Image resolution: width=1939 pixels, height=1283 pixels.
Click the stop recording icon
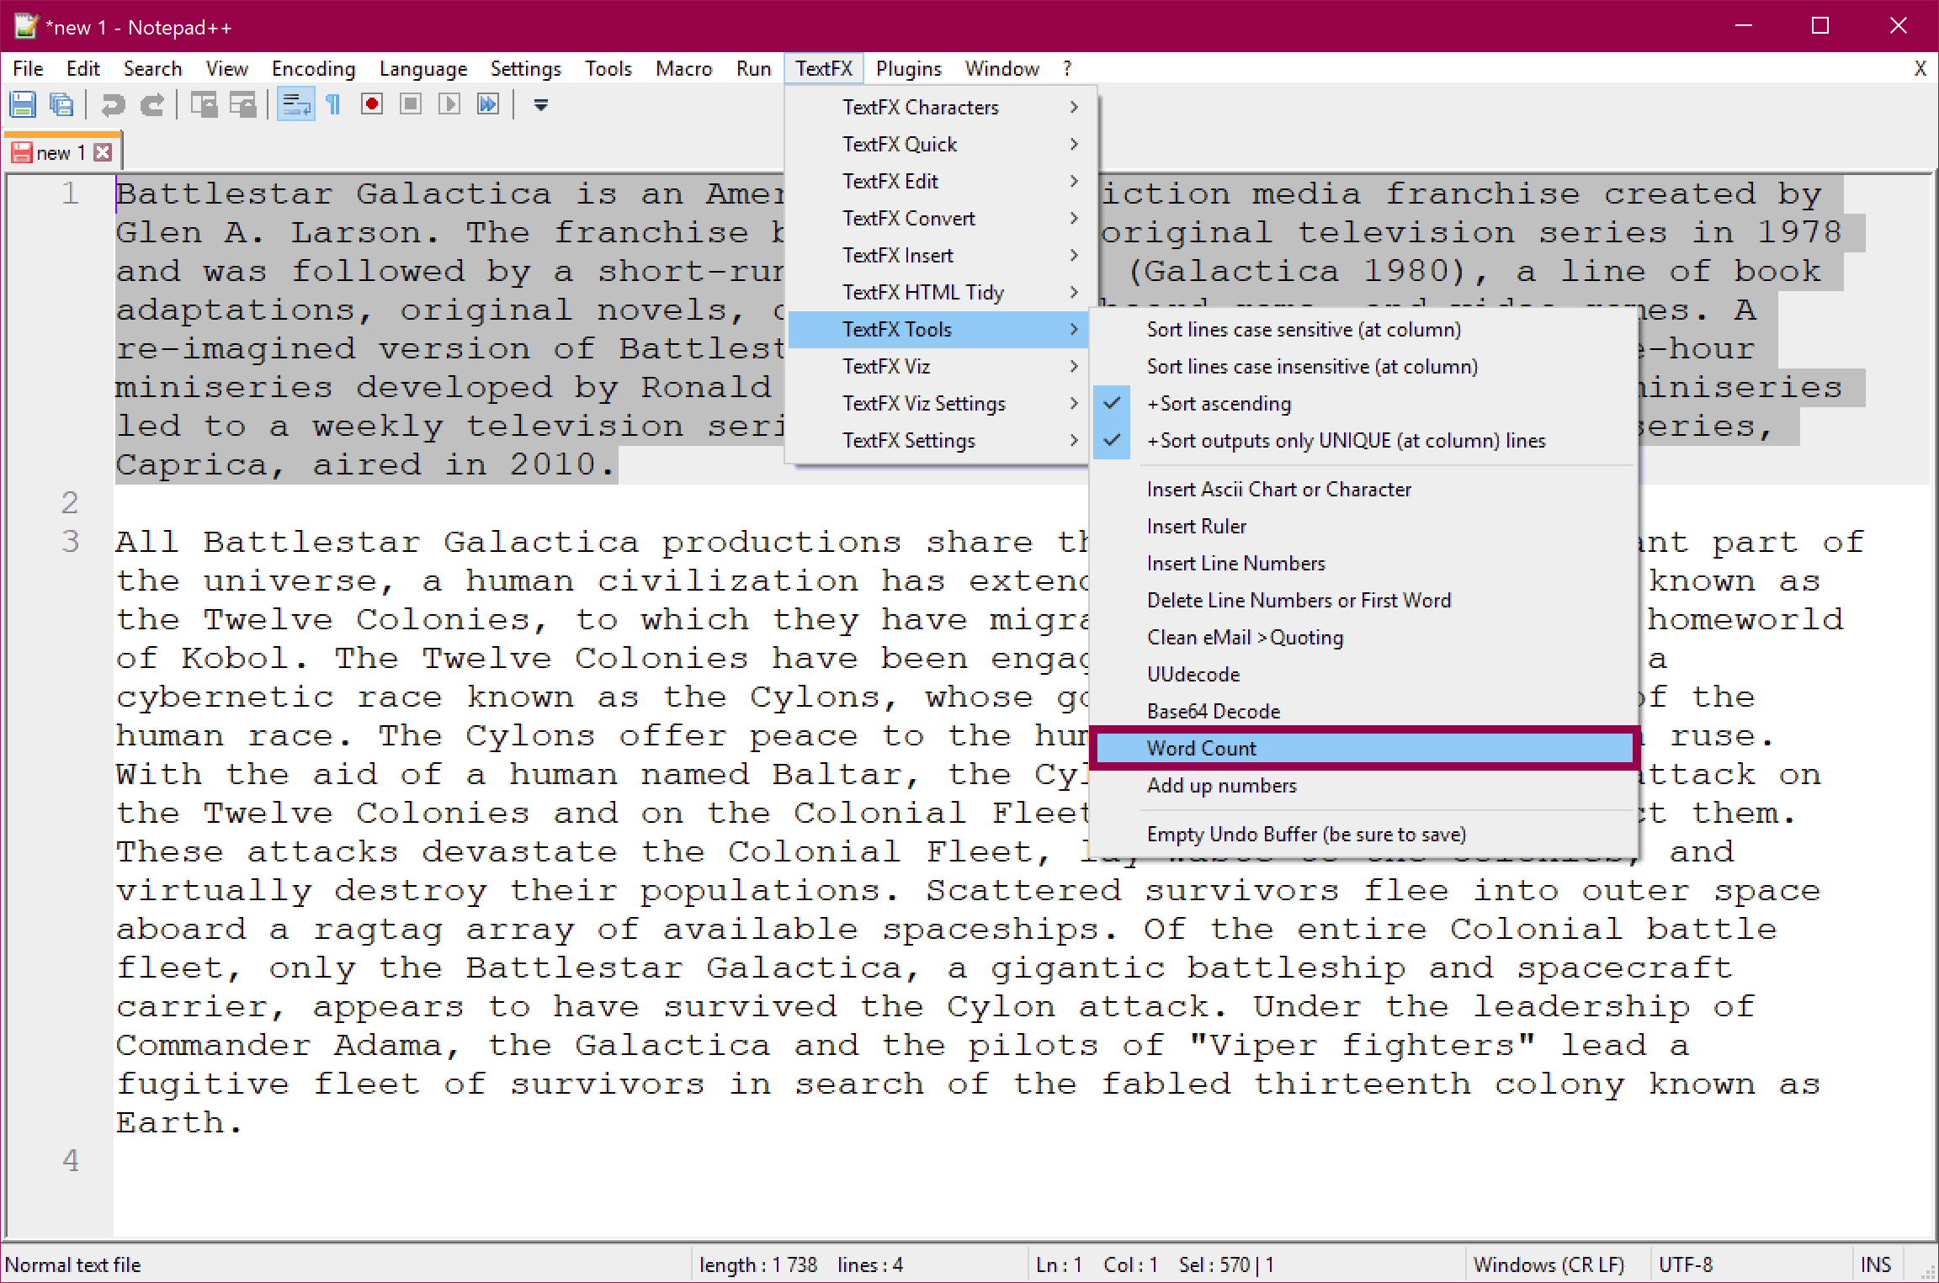tap(408, 104)
